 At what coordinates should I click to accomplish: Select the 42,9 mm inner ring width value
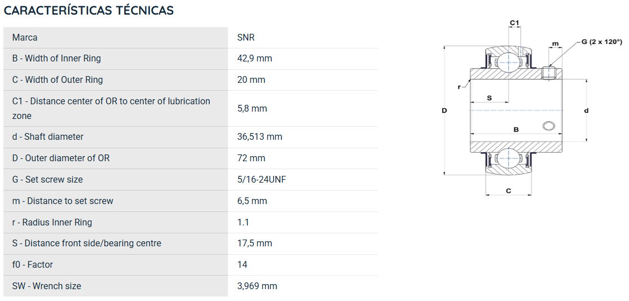point(255,59)
